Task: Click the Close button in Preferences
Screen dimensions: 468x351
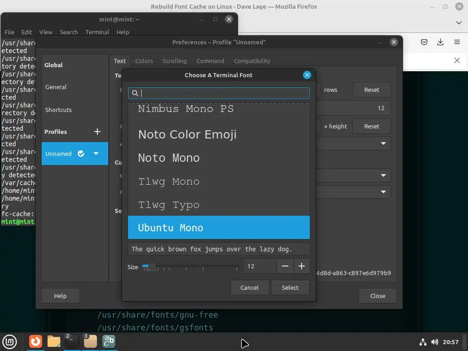Action: [378, 296]
